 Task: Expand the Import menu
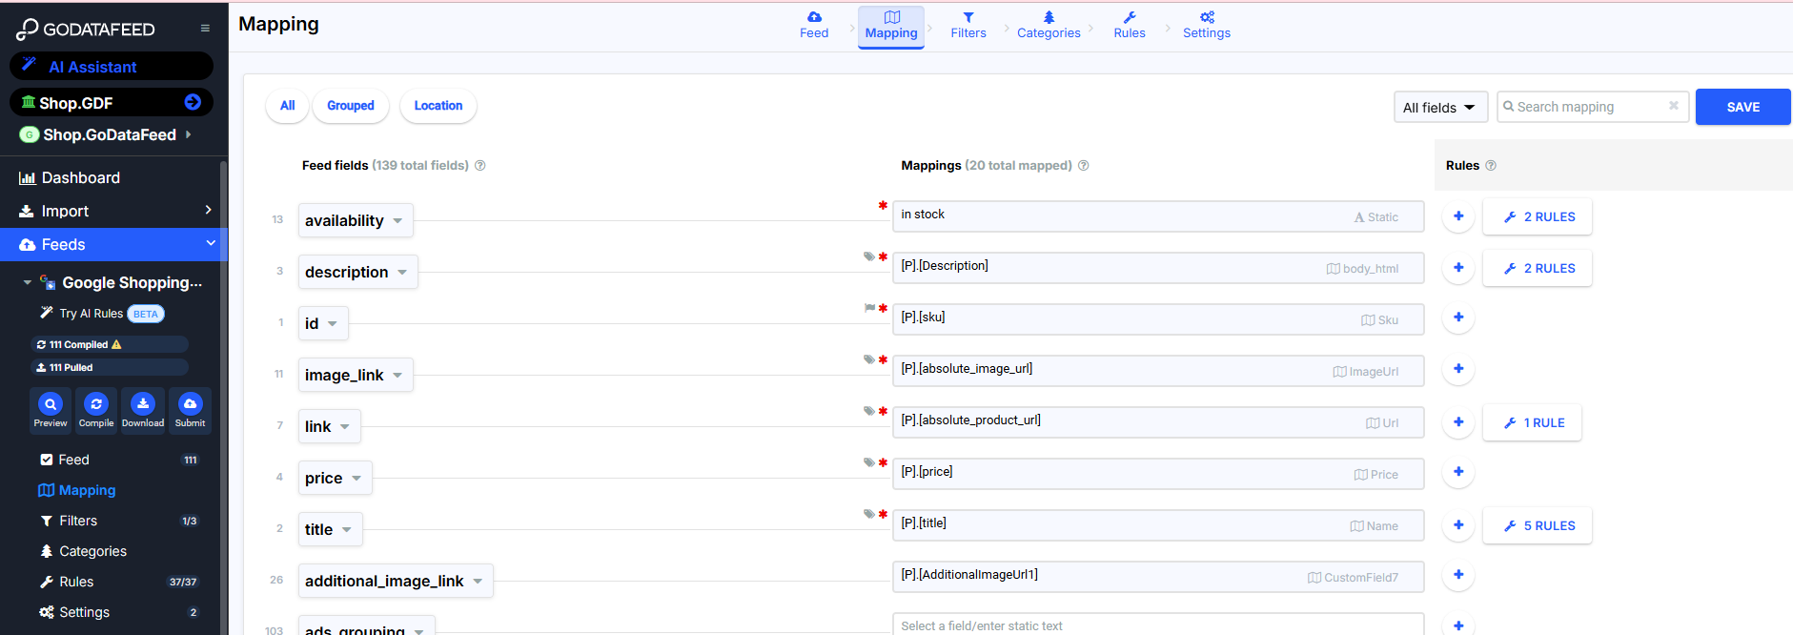click(x=113, y=211)
